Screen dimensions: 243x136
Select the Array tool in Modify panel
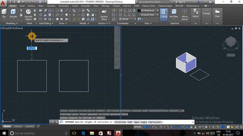point(93,19)
